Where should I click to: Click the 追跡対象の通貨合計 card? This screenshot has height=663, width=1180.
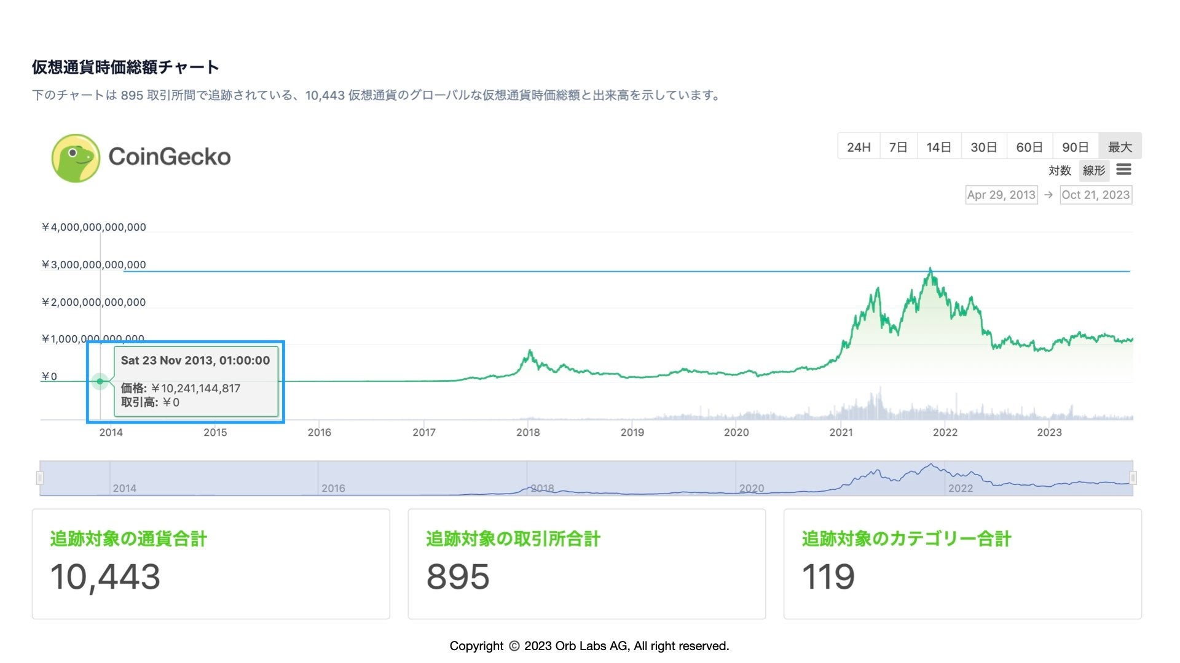click(211, 564)
